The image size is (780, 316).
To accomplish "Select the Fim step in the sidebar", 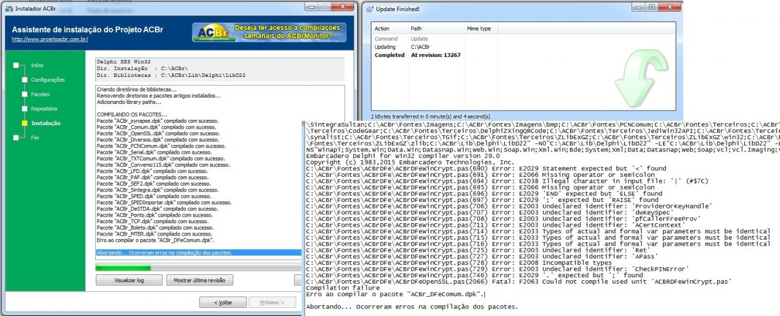I will [34, 137].
